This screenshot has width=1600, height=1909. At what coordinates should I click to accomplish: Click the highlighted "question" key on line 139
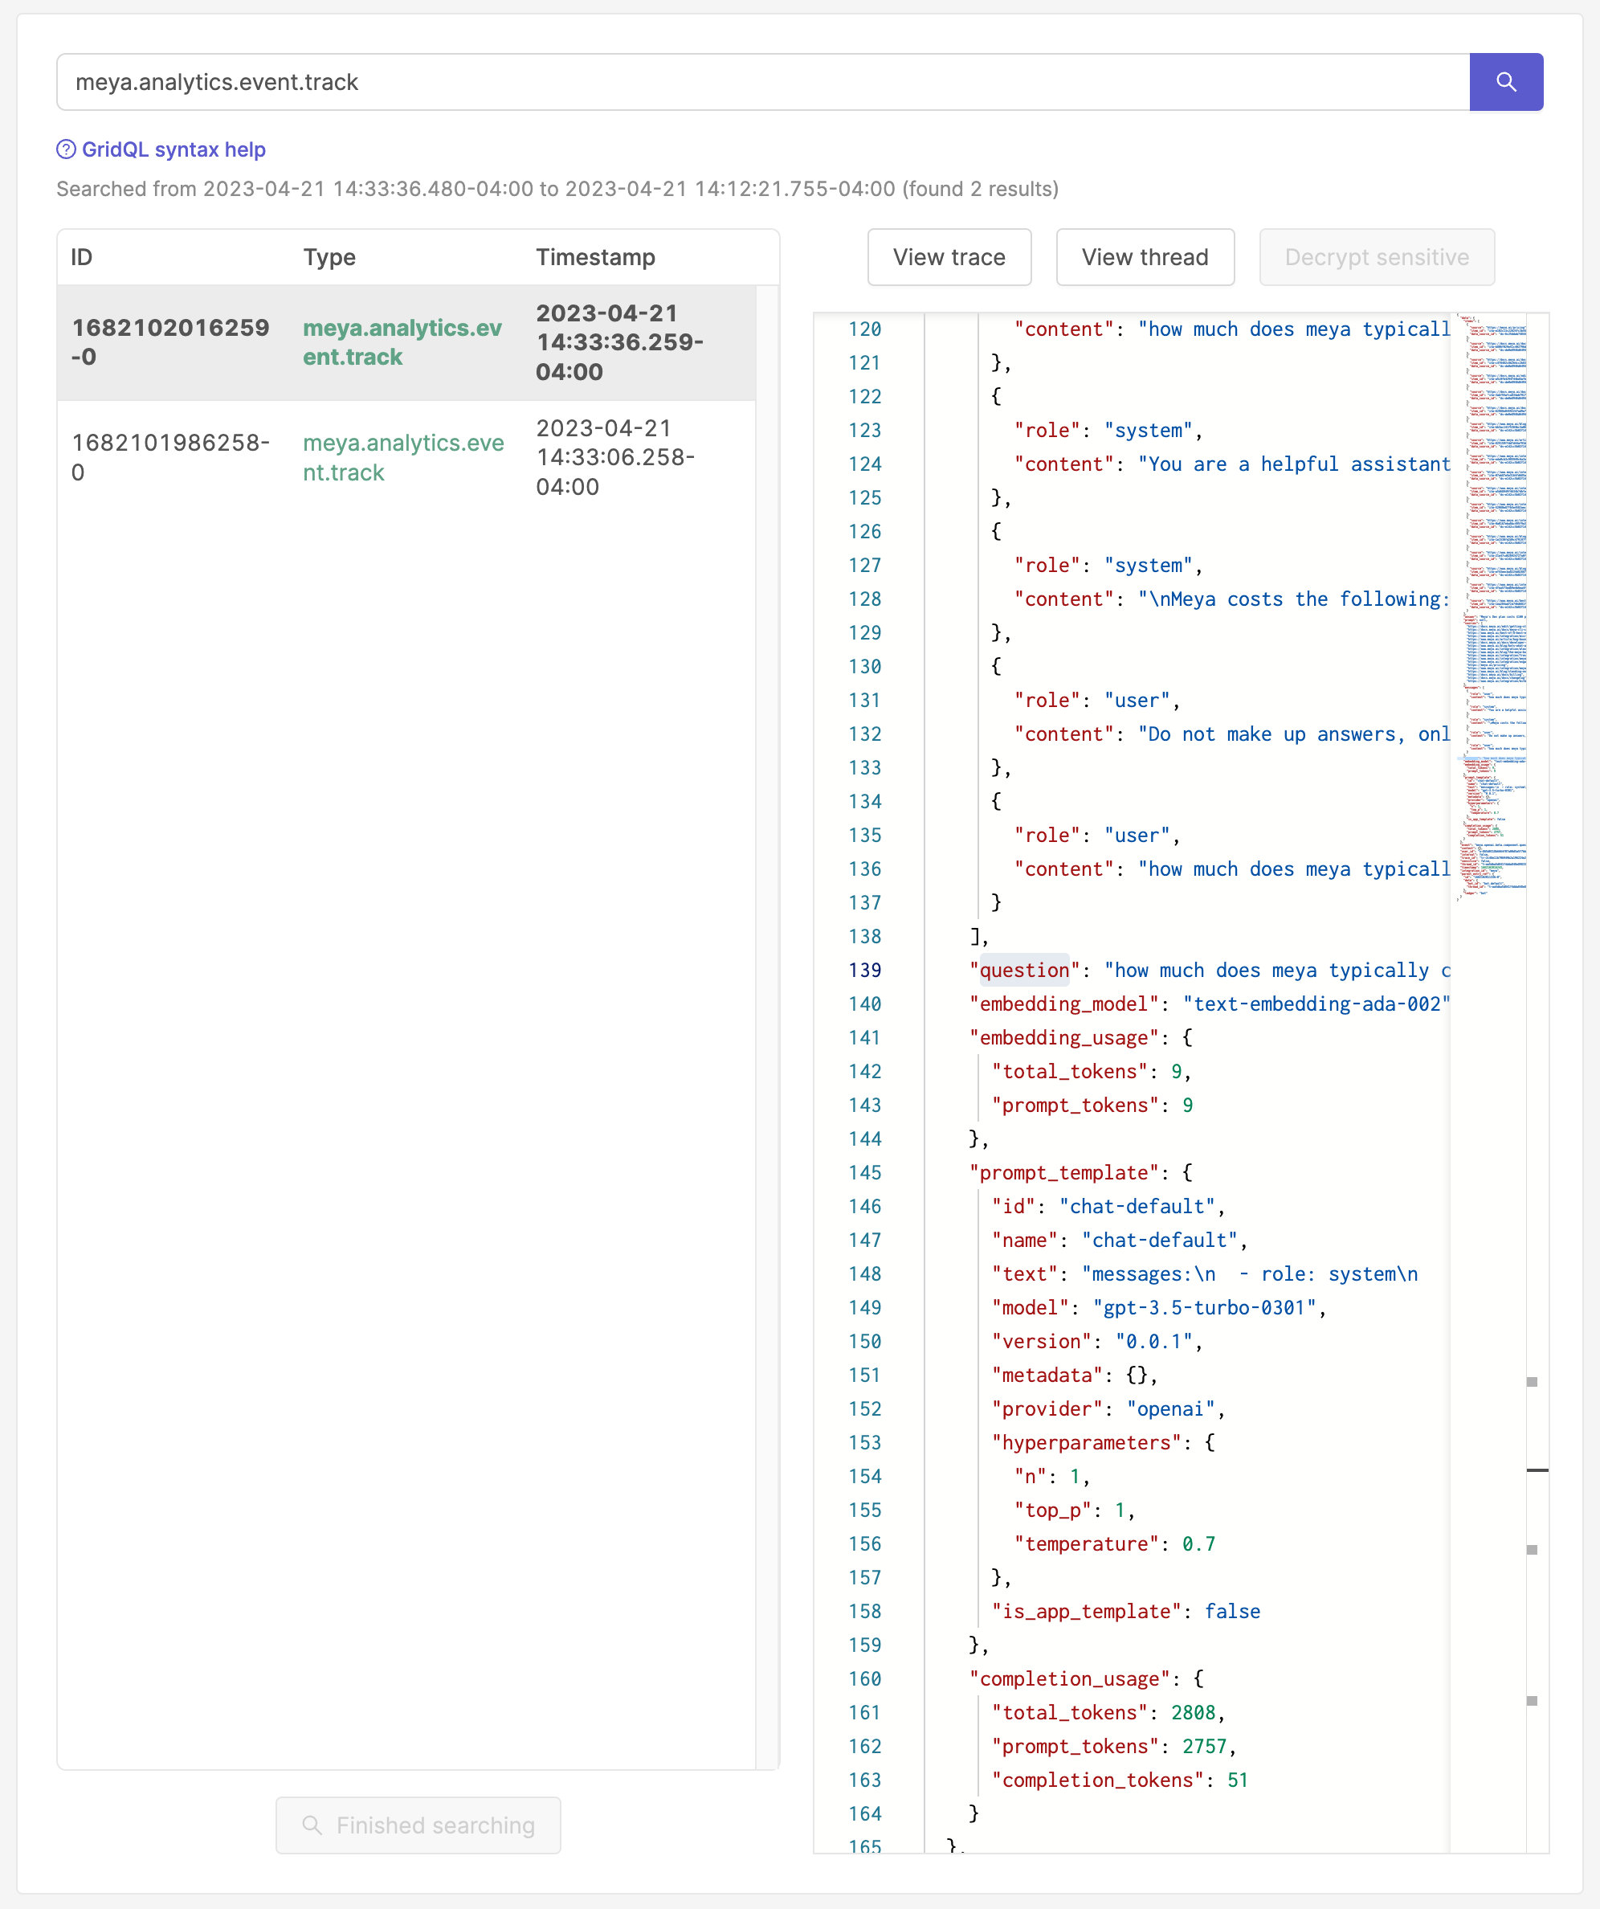(1024, 970)
